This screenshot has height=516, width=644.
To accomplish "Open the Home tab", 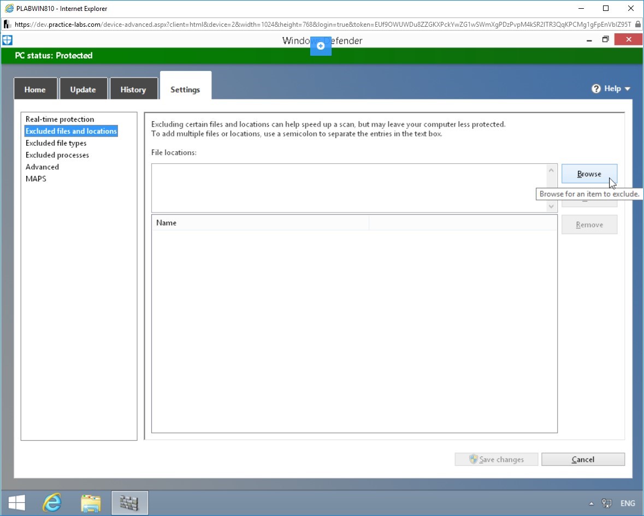I will point(36,89).
